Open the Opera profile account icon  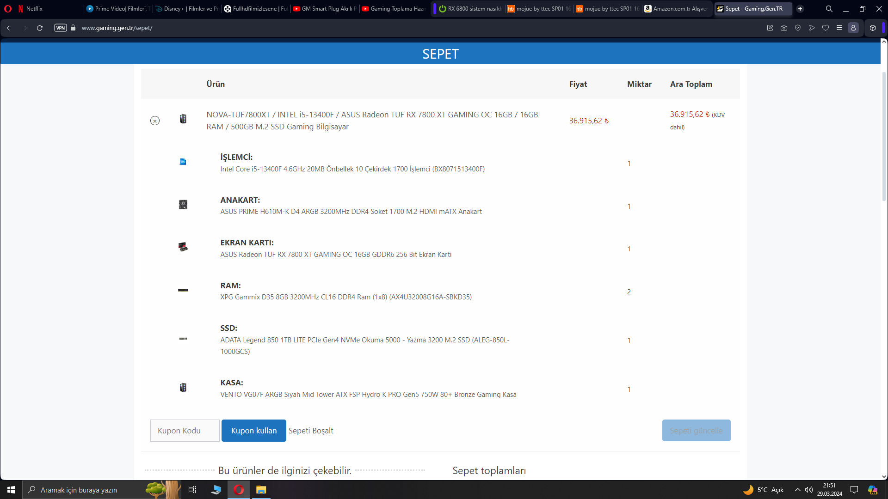[x=853, y=28]
